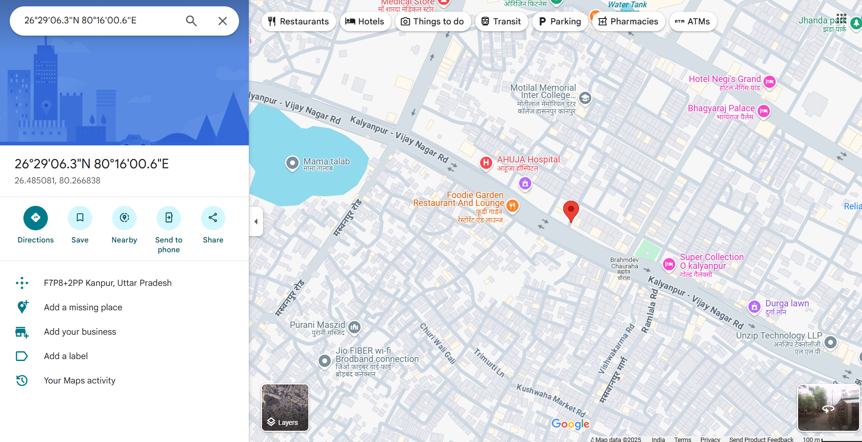862x442 pixels.
Task: Select Hotel Negi's Grand marker
Action: (x=770, y=82)
